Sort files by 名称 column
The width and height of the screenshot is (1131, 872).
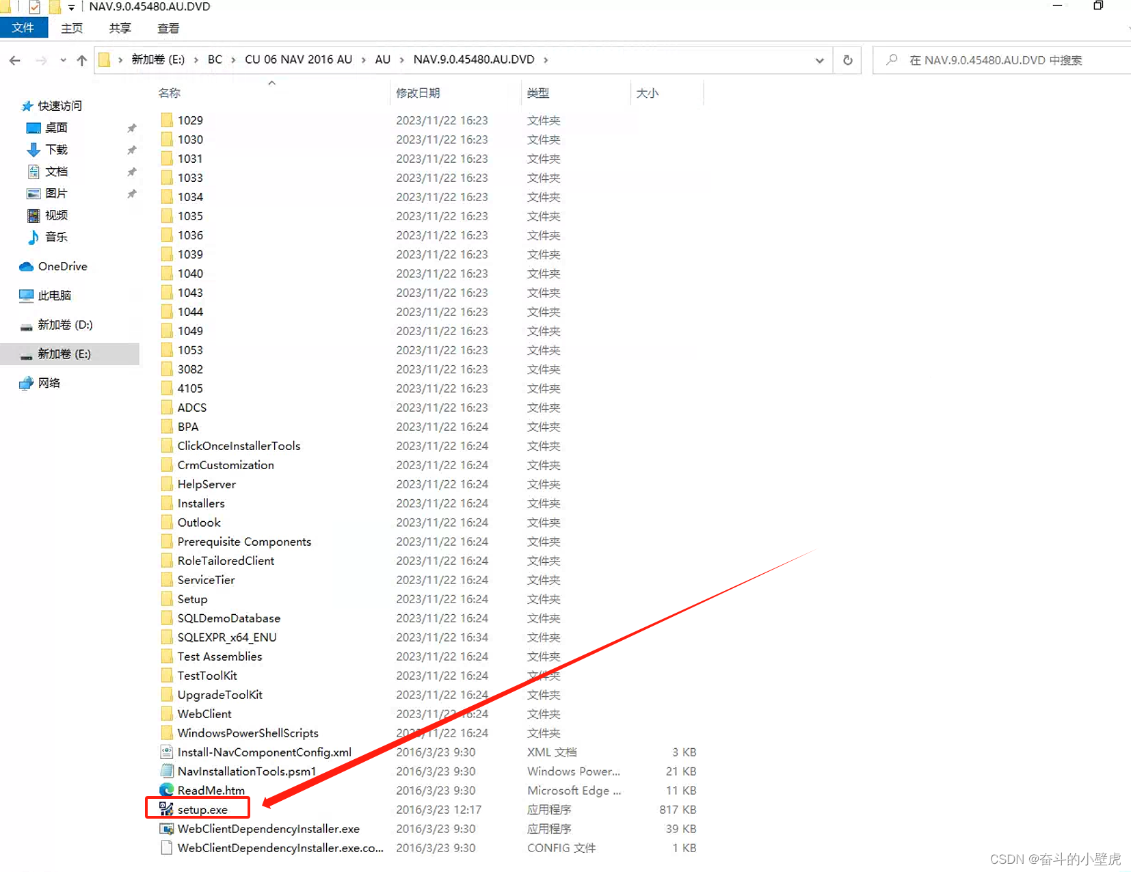click(x=170, y=93)
